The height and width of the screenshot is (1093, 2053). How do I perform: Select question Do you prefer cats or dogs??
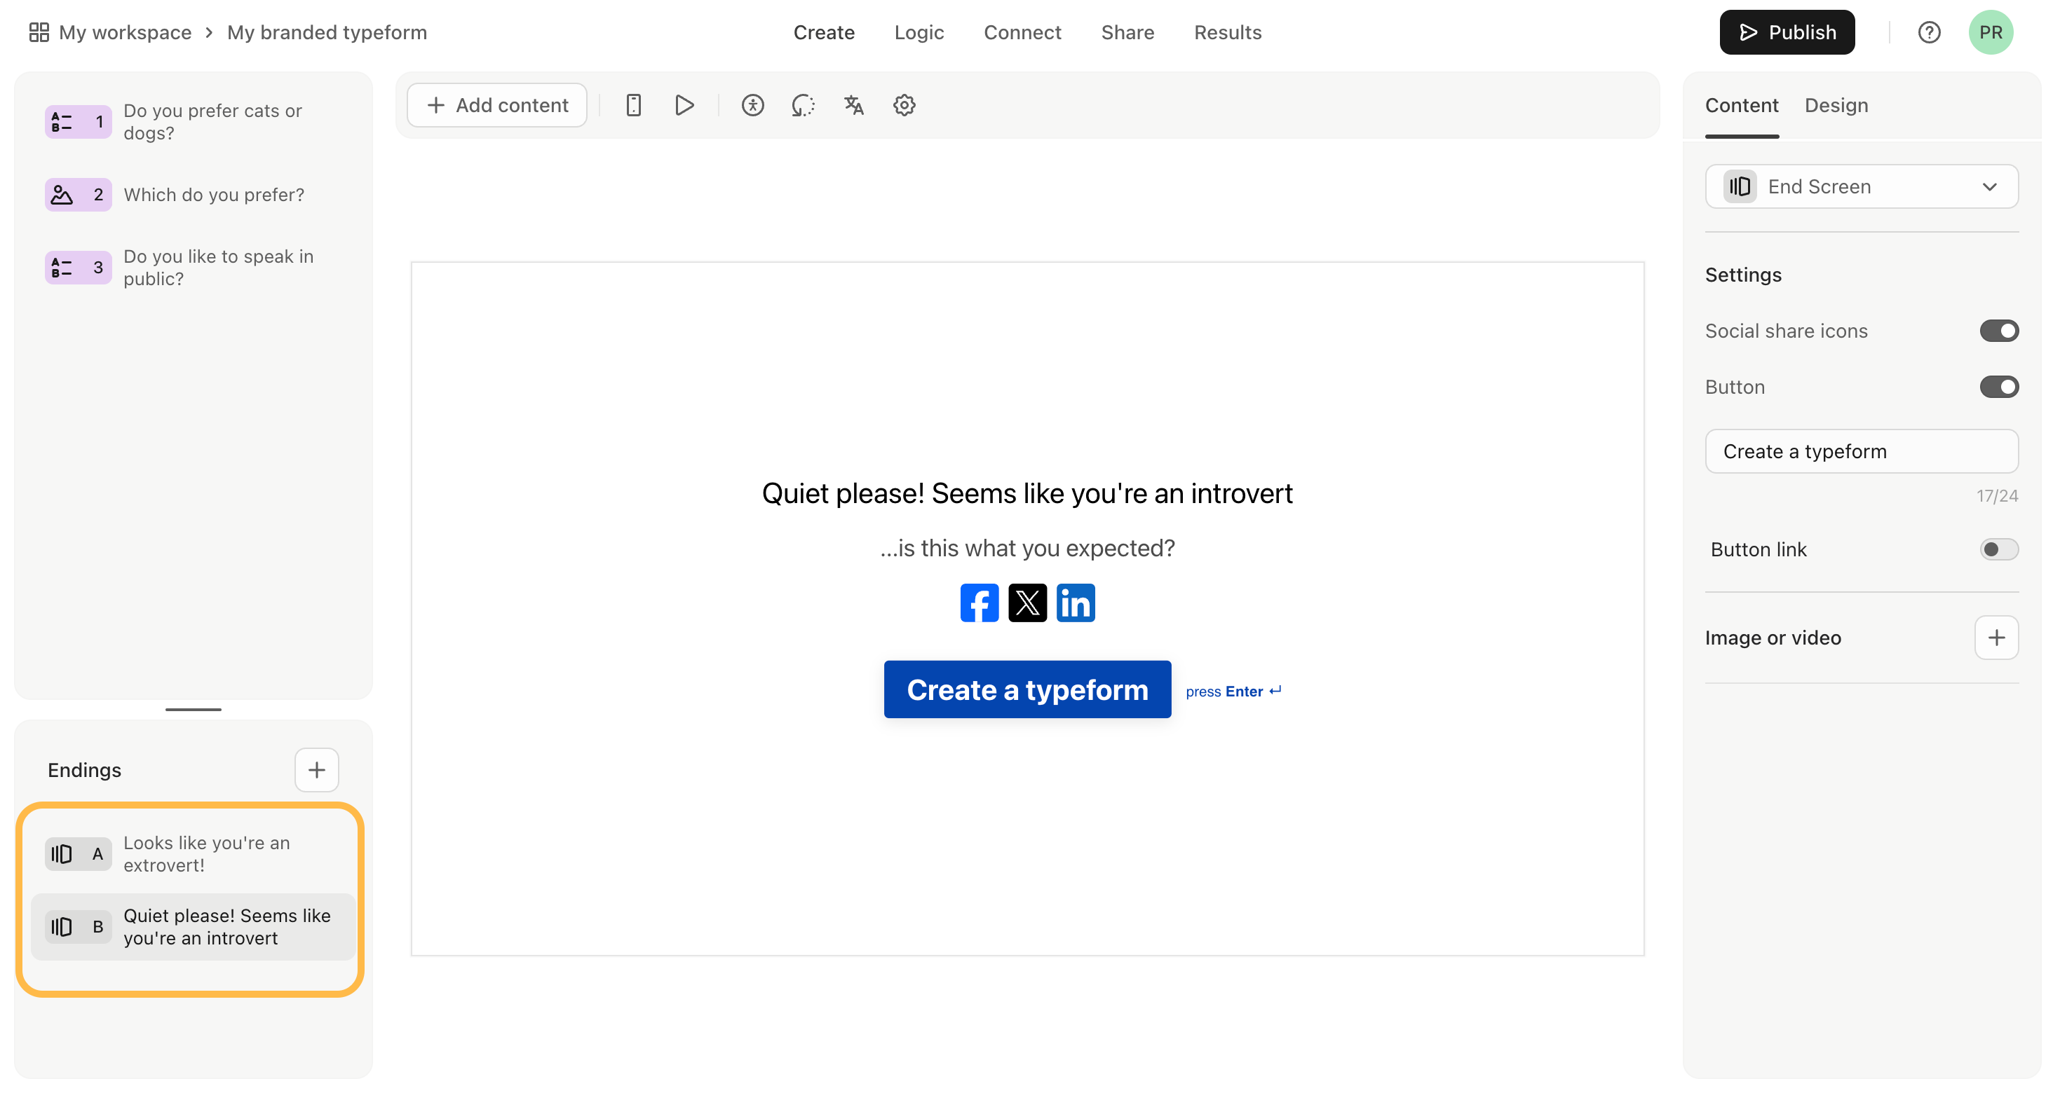tap(193, 122)
